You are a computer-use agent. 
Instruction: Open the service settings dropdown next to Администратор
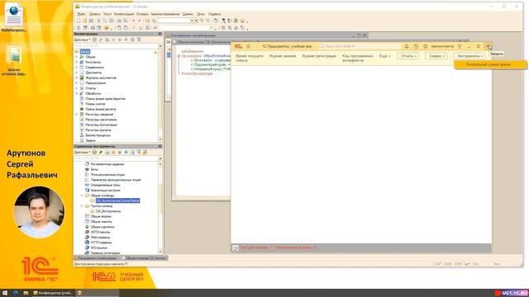[460, 46]
